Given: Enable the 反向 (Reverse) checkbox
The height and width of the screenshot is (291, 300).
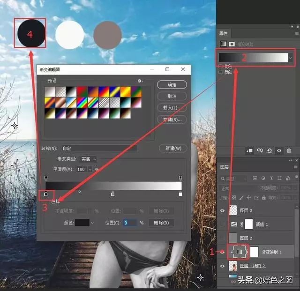Looking at the screenshot, I should point(221,72).
